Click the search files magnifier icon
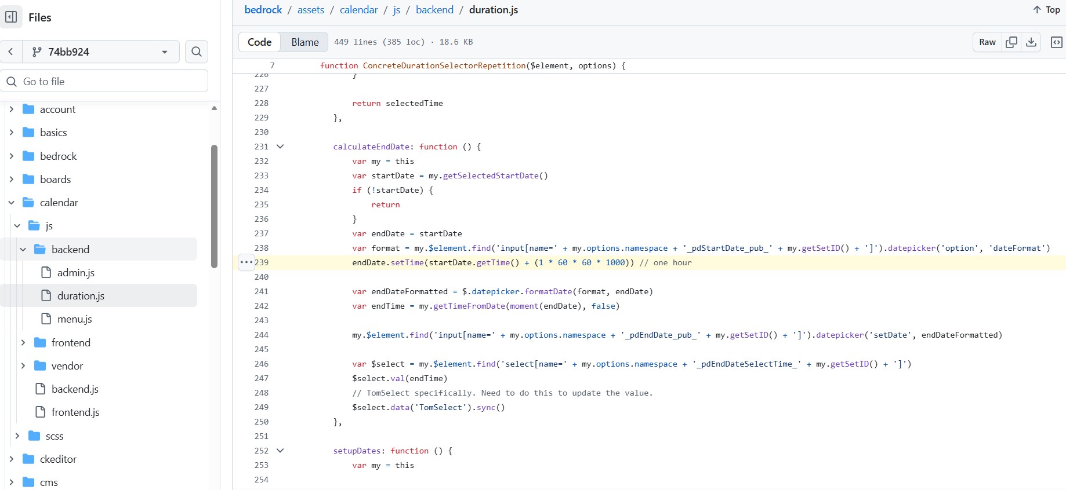1066x490 pixels. click(x=197, y=52)
